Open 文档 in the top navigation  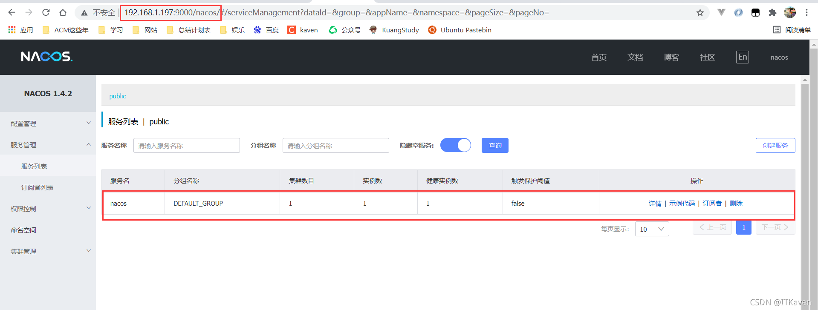click(x=635, y=57)
